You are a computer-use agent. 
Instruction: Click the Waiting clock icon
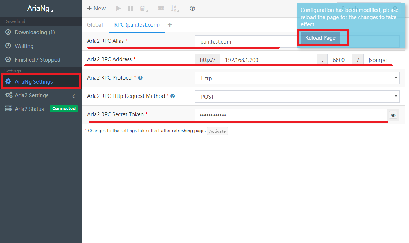pos(8,46)
